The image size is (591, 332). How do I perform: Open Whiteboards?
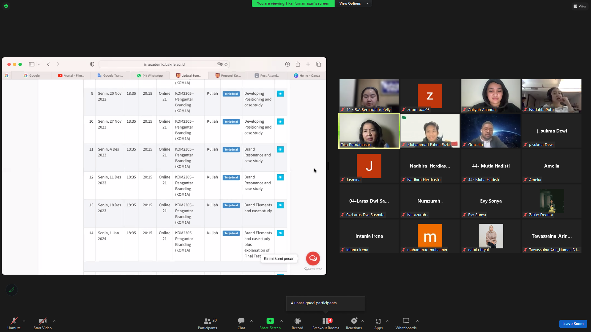coord(406,323)
